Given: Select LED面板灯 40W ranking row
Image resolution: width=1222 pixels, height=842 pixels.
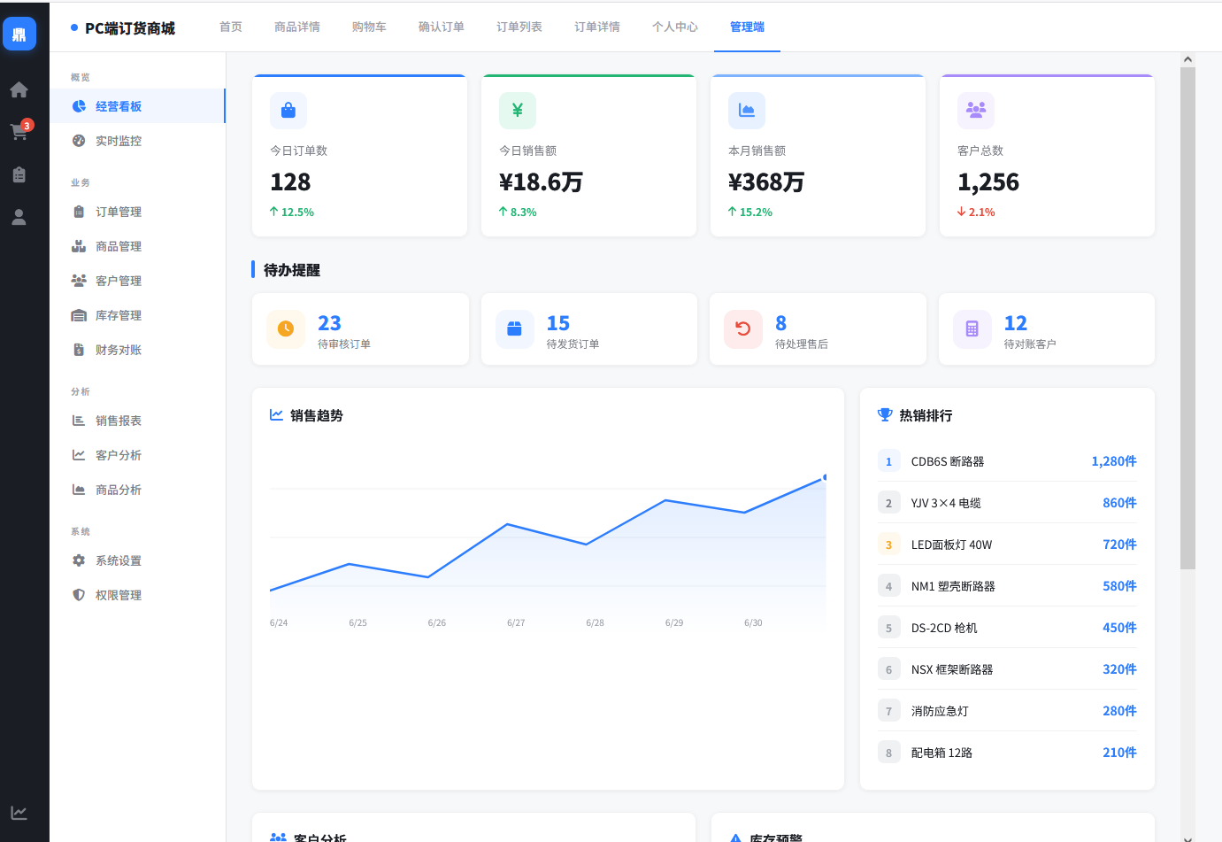Looking at the screenshot, I should coord(1007,545).
